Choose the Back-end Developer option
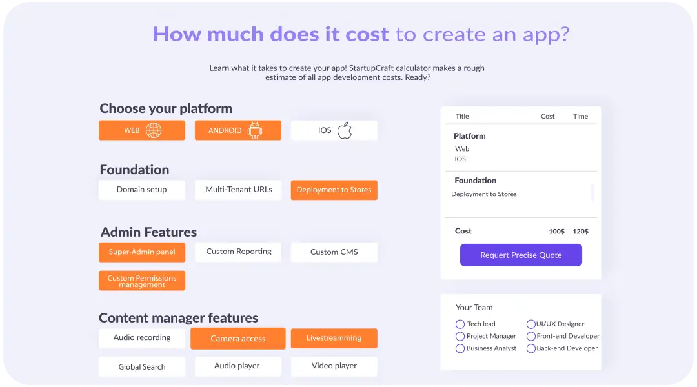697x387 pixels. point(531,348)
